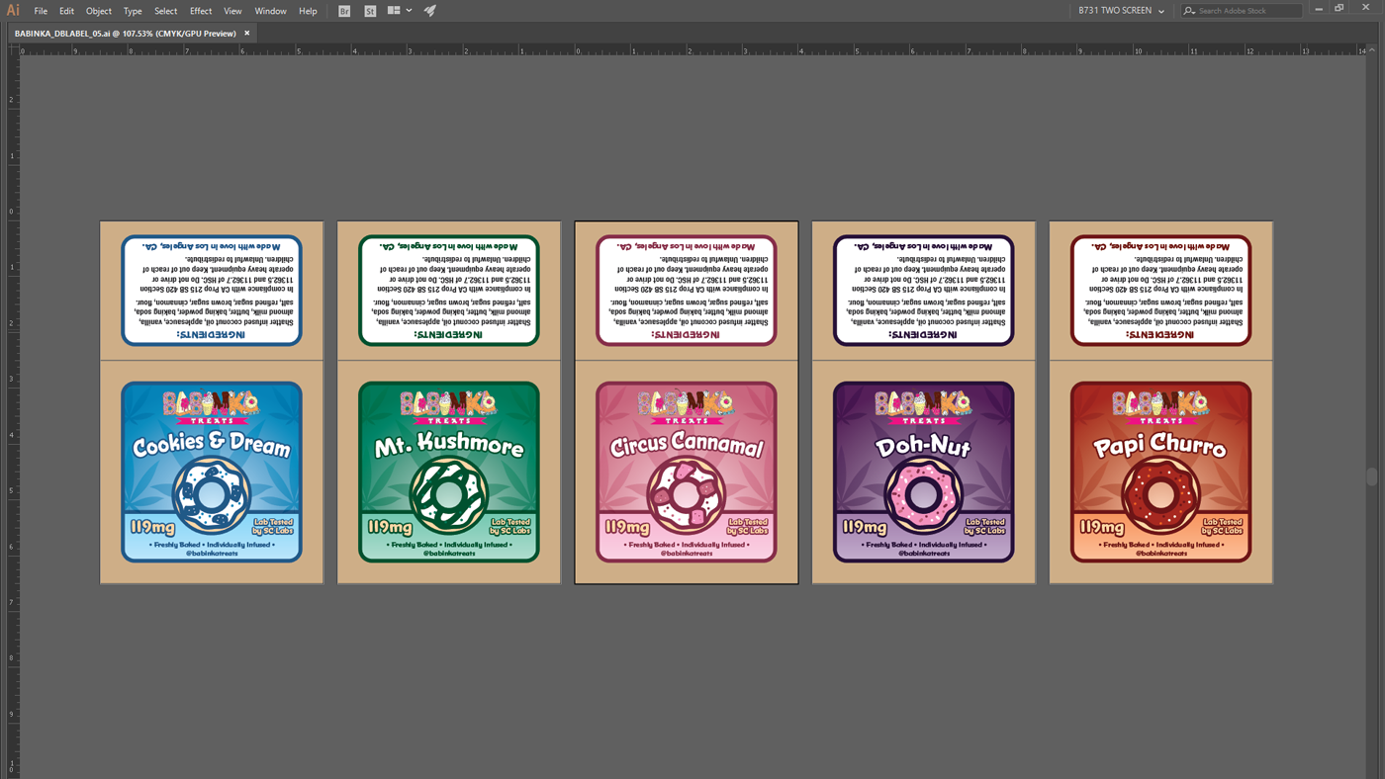Open the Object menu

point(99,11)
